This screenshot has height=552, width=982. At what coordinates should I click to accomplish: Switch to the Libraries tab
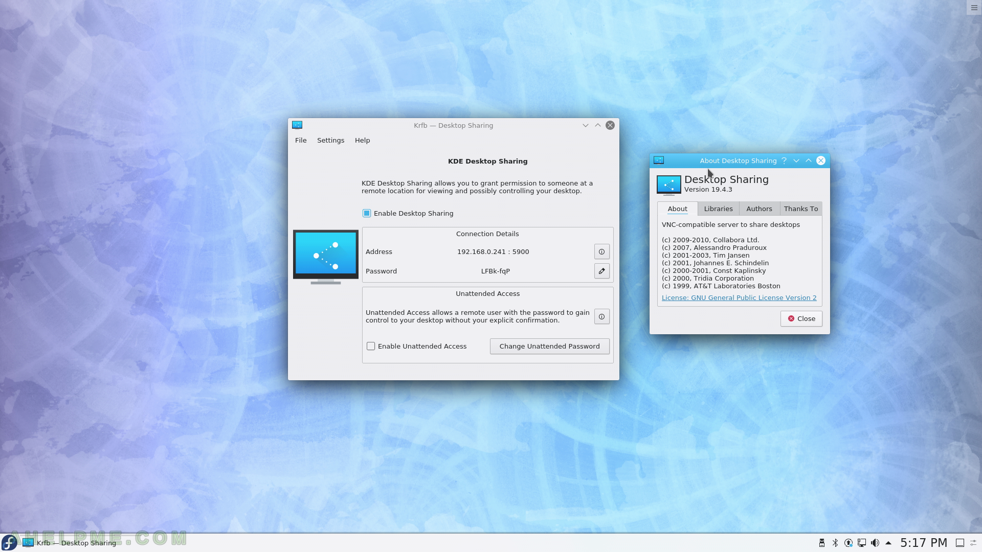tap(718, 209)
